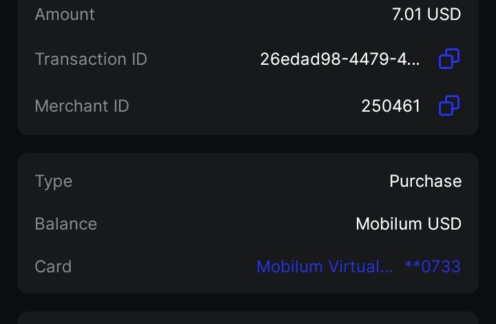Open the Mobilum Virtual card link
496x324 pixels.
(324, 267)
